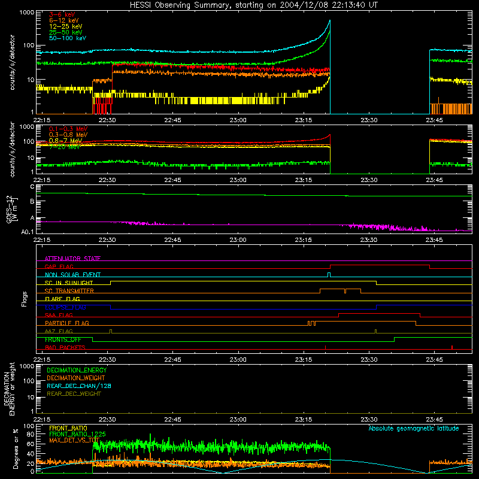
Task: Pick the yellow 12-25 keV legend label
Action: coord(66,26)
